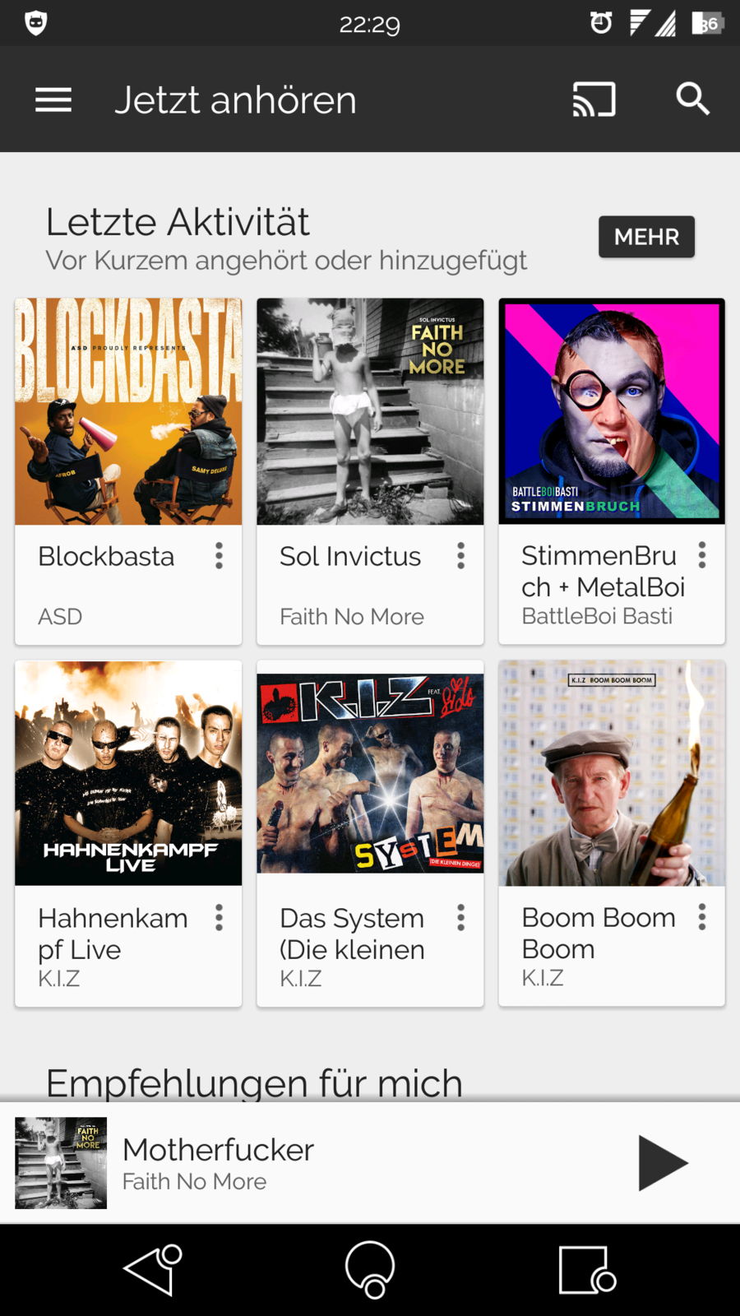Open the Hahnenkampf Live album title
The width and height of the screenshot is (740, 1316).
pos(113,934)
